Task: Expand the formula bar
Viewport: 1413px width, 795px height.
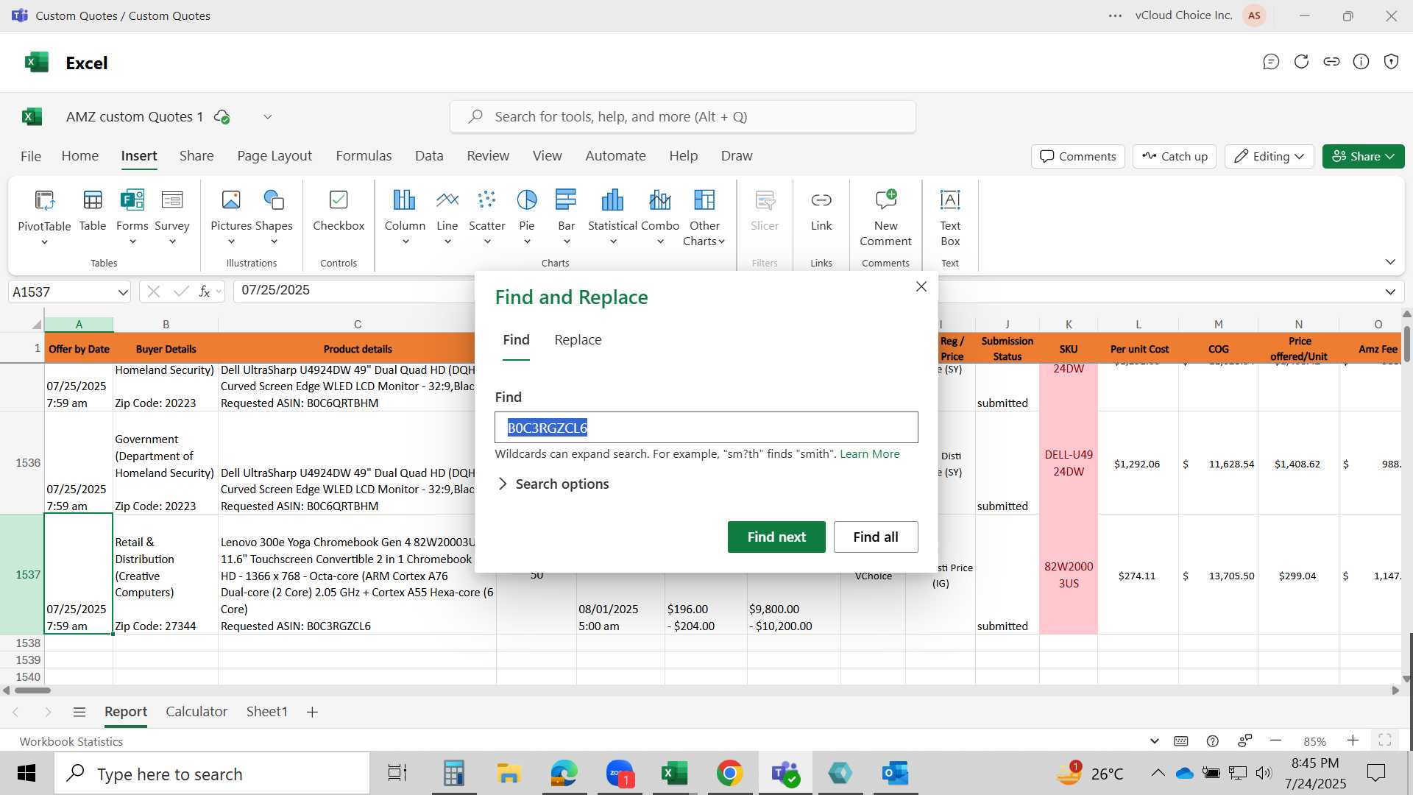Action: click(x=1390, y=292)
